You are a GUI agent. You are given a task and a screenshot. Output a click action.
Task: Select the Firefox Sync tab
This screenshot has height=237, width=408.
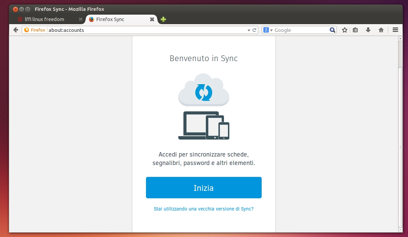point(121,19)
